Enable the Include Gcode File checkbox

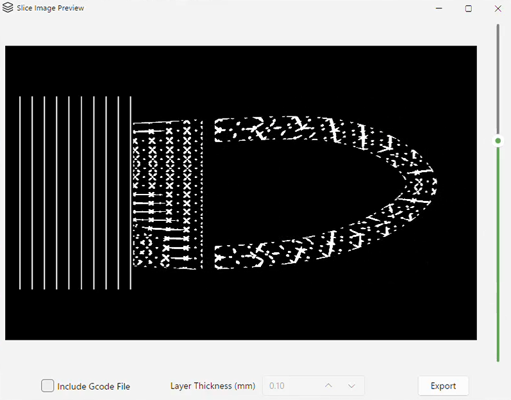47,386
